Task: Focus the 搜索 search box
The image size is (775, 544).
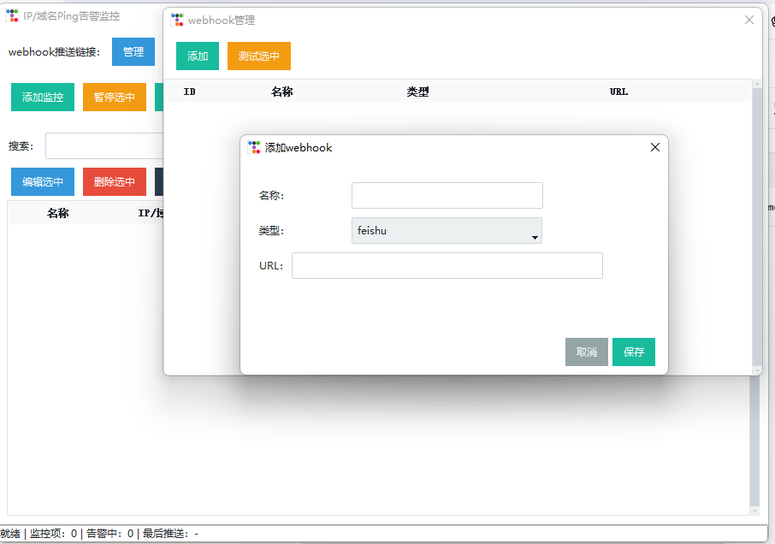Action: (x=104, y=146)
